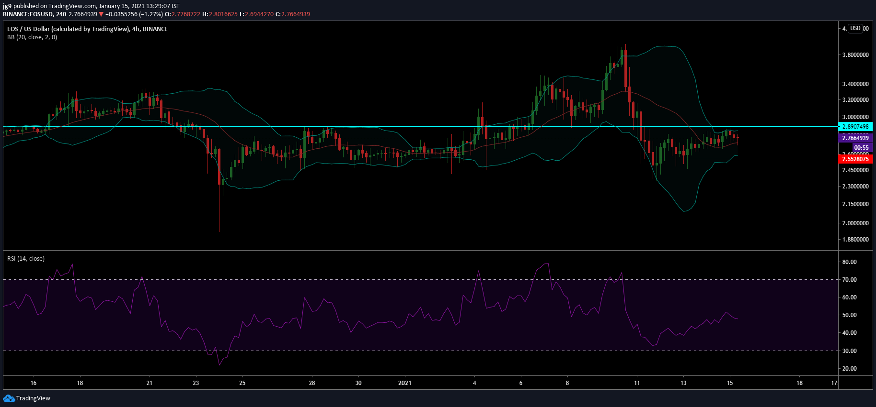Click the 3.2000000 price axis label
The width and height of the screenshot is (876, 407).
(x=855, y=100)
